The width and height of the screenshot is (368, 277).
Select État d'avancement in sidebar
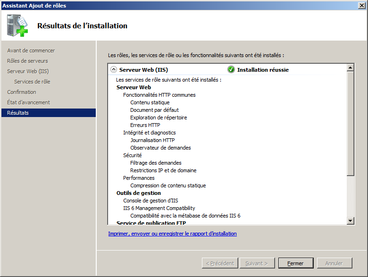click(x=28, y=102)
